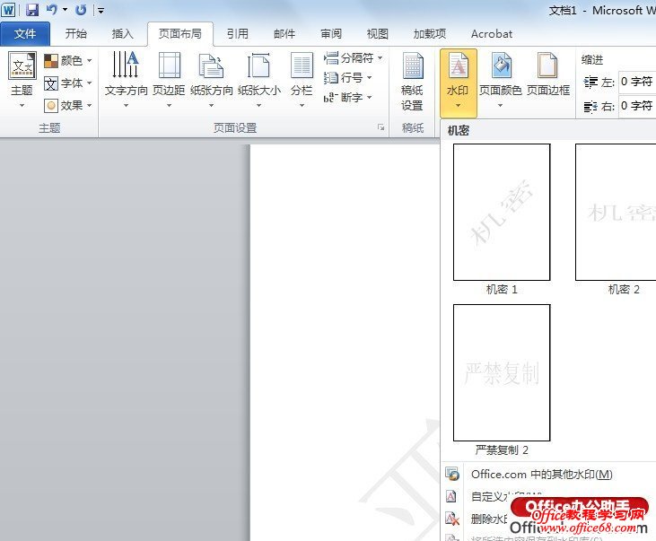Open the 加载项 (Add-ins) tab
Viewport: 656px width, 541px height.
tap(430, 34)
